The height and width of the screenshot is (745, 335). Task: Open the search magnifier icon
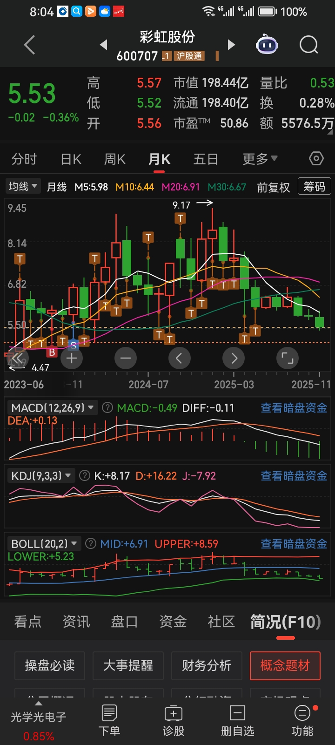(x=309, y=45)
